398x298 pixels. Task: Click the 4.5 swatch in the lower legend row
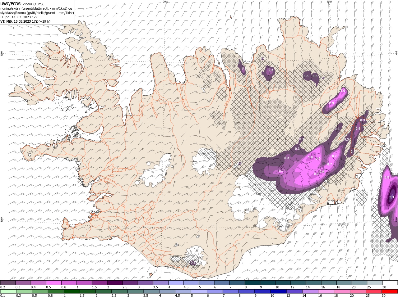click(x=183, y=291)
